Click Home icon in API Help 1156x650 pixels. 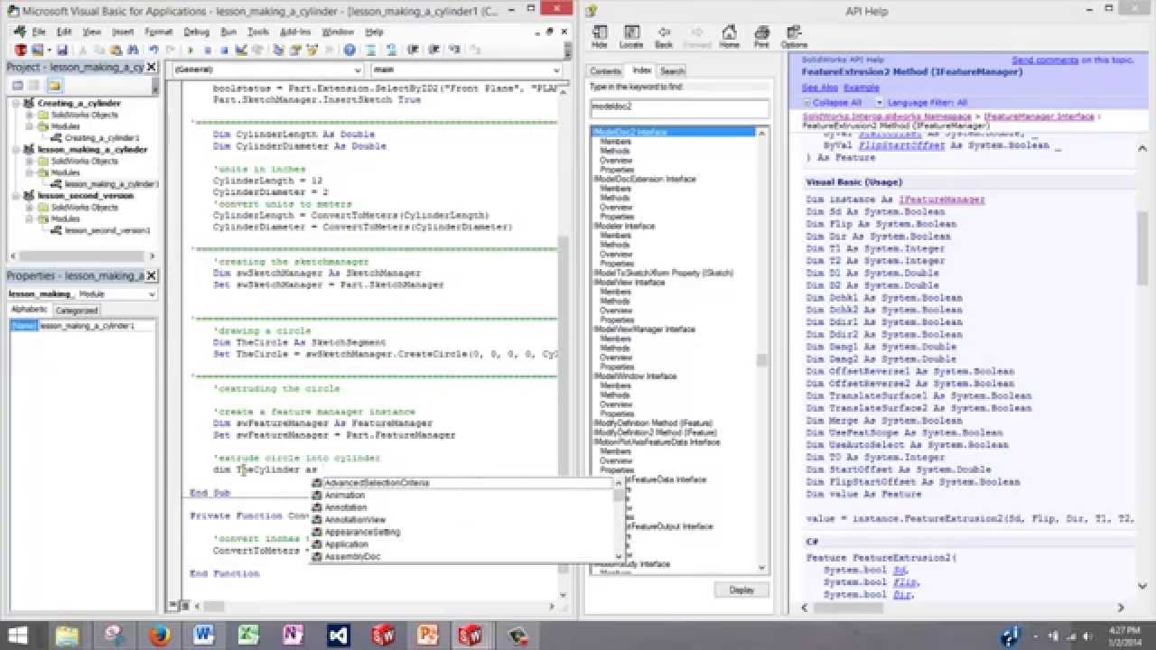729,36
